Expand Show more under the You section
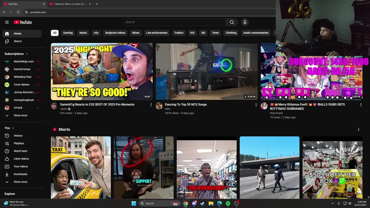 (x=22, y=182)
